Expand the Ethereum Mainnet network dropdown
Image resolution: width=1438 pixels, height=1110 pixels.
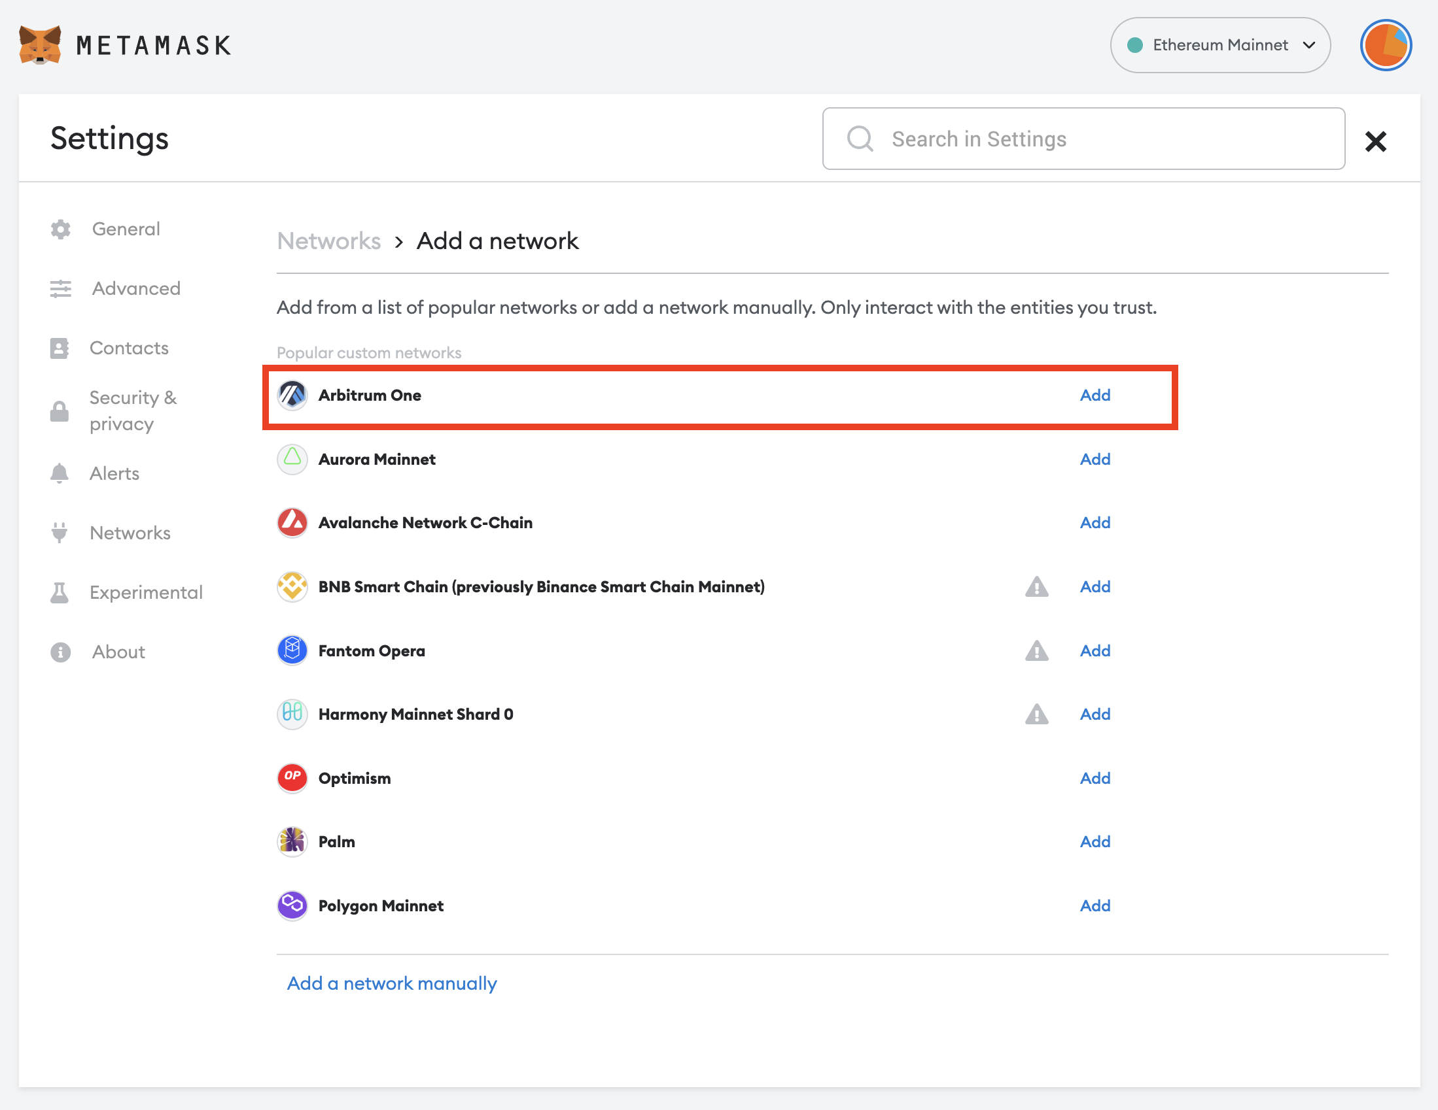1219,44
